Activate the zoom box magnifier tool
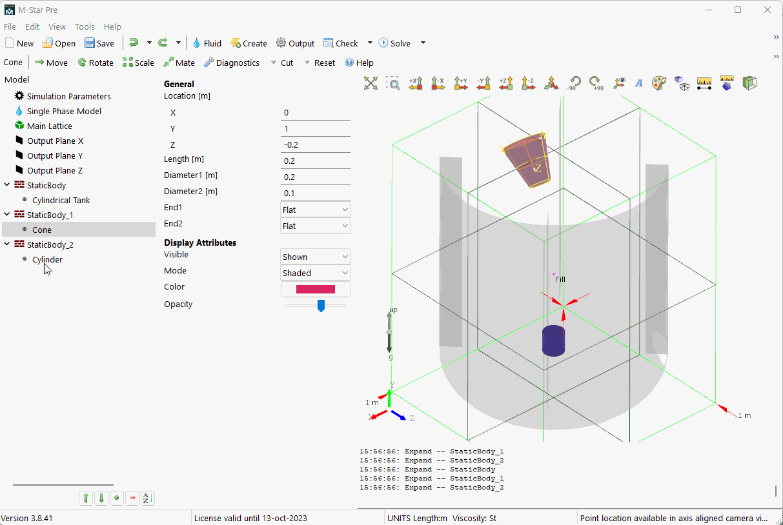This screenshot has height=525, width=783. tap(393, 83)
